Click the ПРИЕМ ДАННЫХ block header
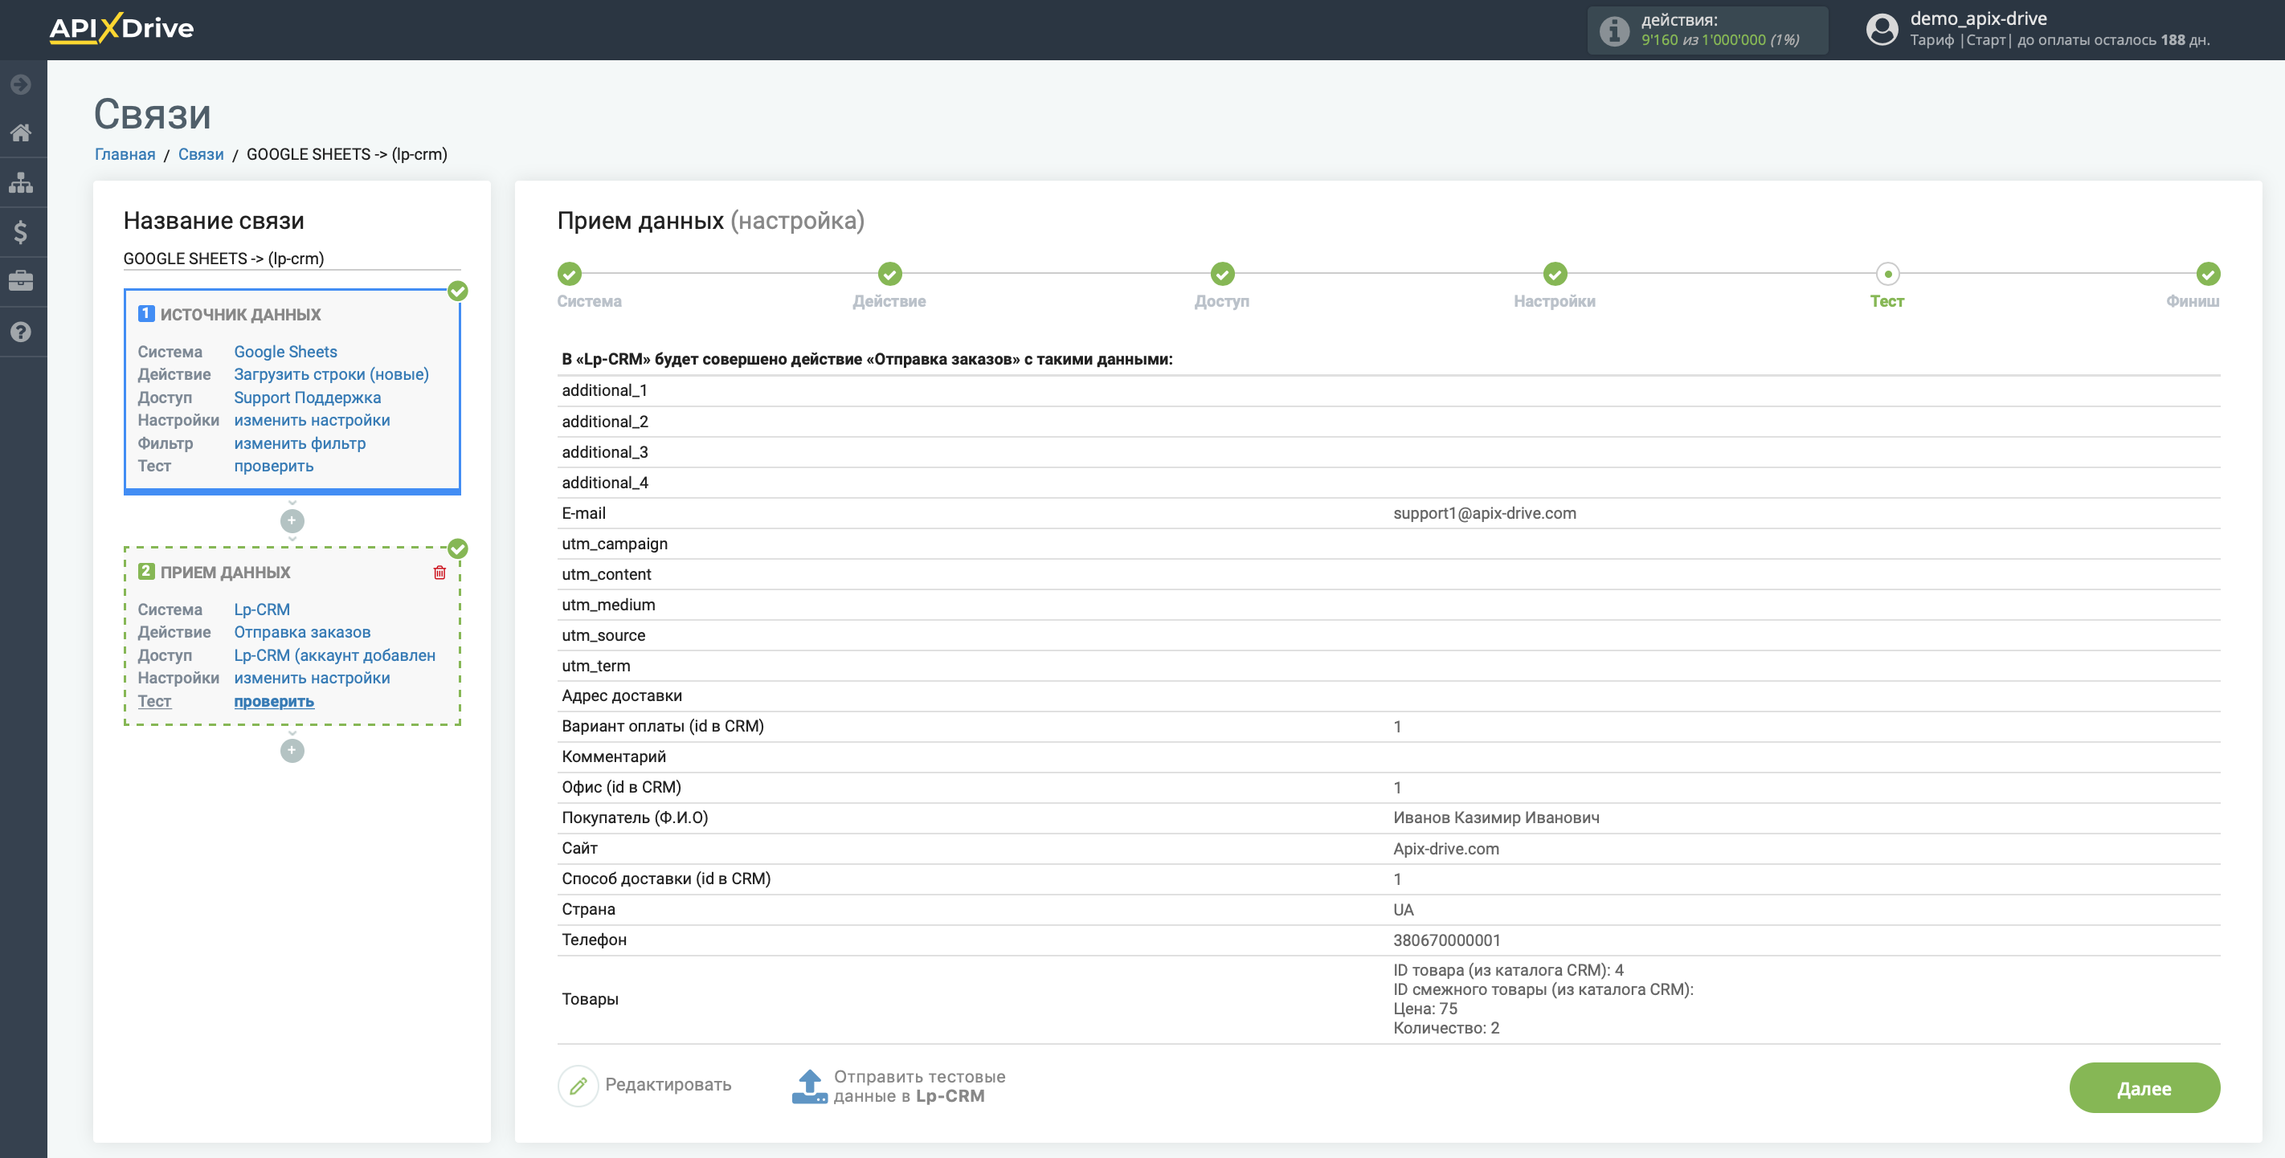 point(224,573)
